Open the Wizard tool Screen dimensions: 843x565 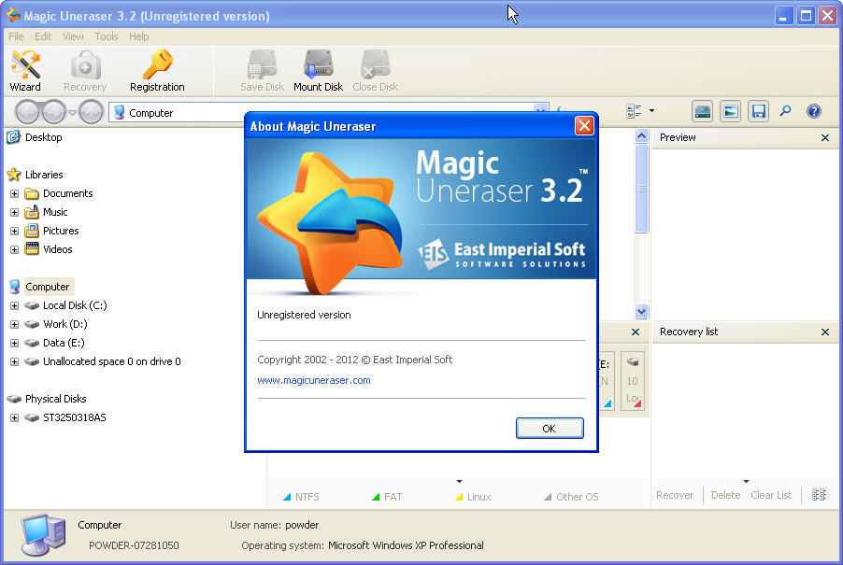(25, 70)
